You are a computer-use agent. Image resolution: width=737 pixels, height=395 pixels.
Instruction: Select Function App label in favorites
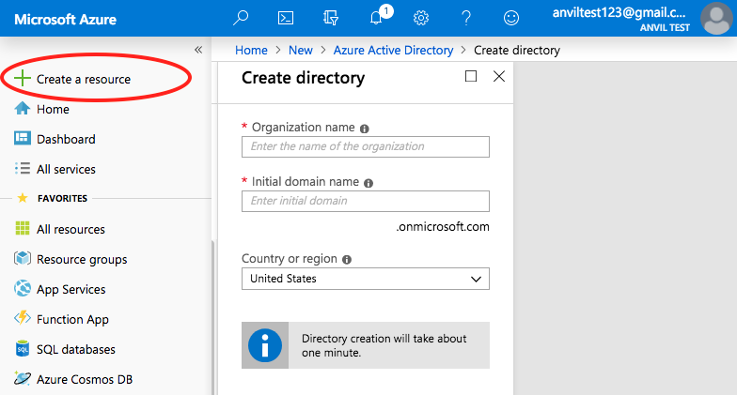72,319
